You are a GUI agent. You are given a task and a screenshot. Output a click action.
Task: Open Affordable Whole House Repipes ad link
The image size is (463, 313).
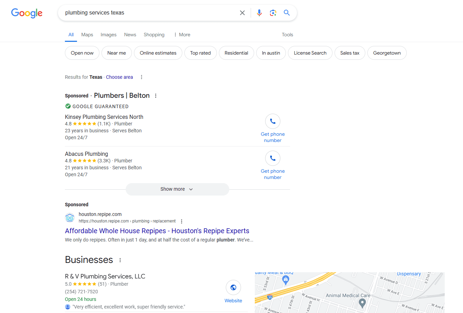pyautogui.click(x=157, y=231)
